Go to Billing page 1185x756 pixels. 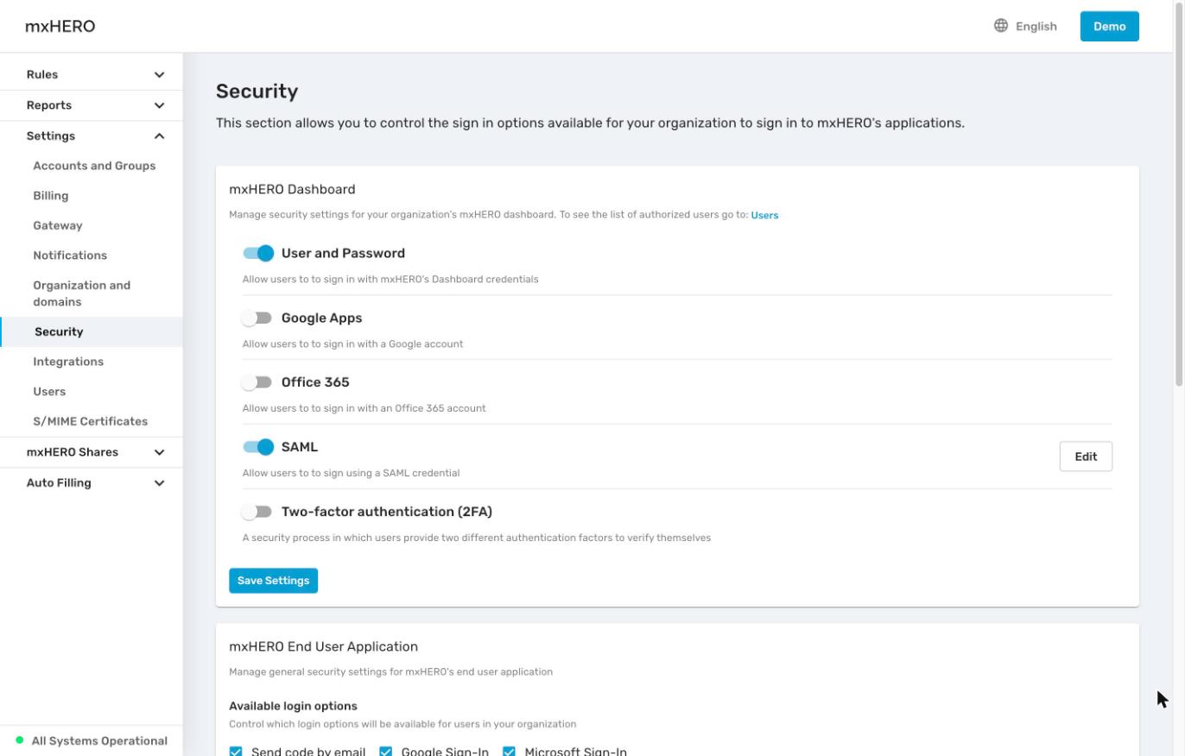(x=51, y=196)
